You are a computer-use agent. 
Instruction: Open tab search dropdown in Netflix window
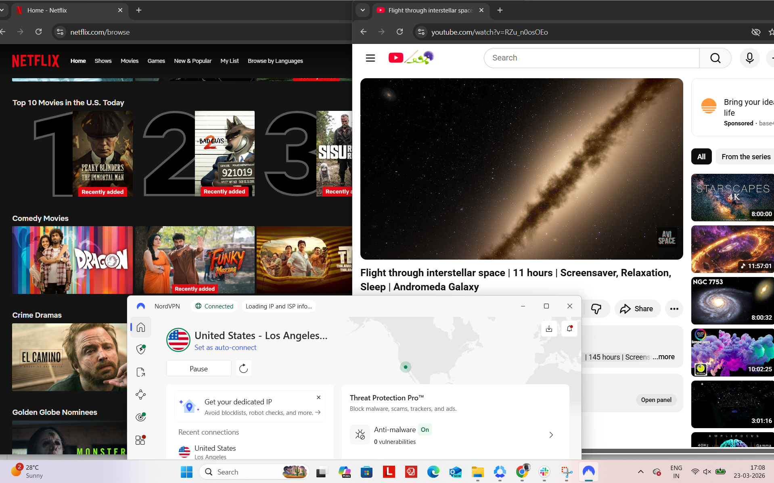coord(2,10)
